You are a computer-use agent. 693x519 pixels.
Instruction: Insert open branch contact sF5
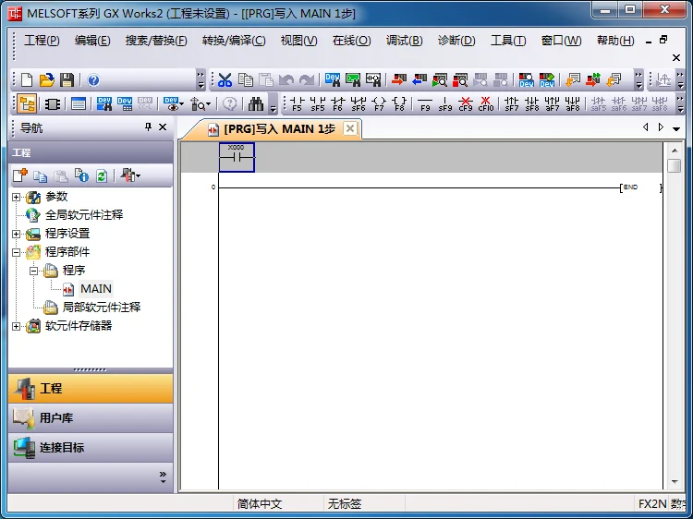(317, 104)
